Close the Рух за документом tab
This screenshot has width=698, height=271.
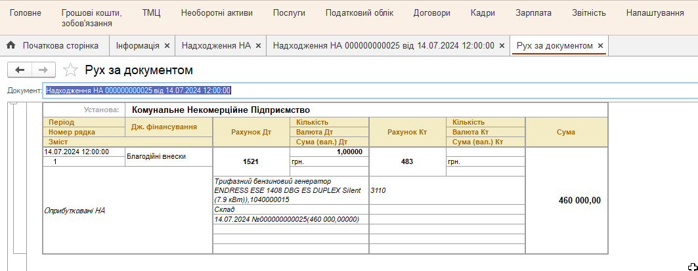[x=600, y=46]
